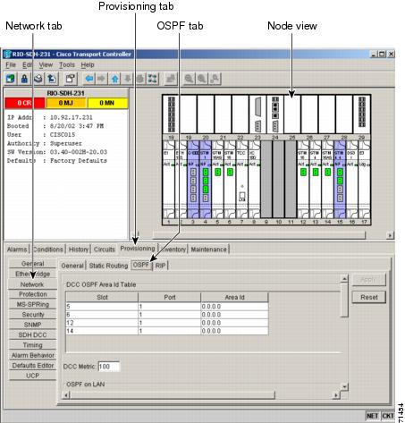Select the MS-SPRing side tab

pos(33,304)
